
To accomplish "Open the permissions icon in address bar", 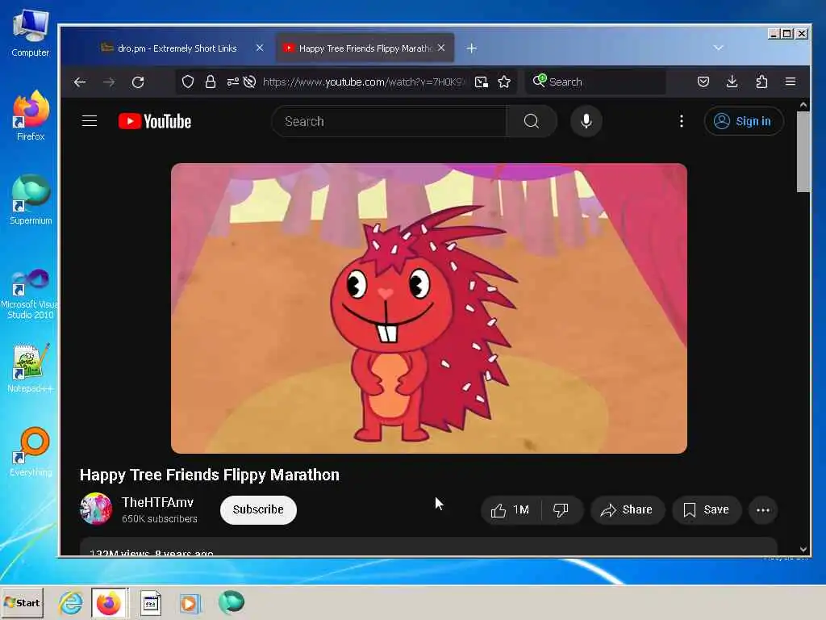I will click(232, 82).
